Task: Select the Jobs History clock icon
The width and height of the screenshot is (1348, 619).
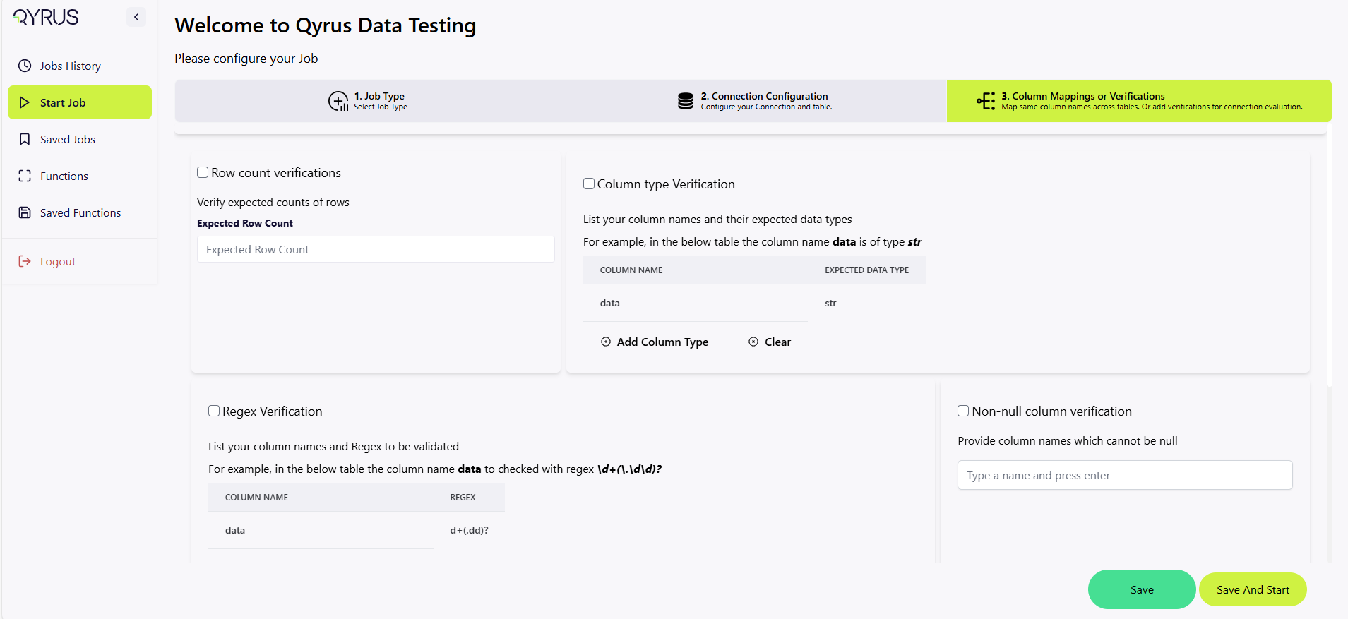Action: pyautogui.click(x=25, y=65)
